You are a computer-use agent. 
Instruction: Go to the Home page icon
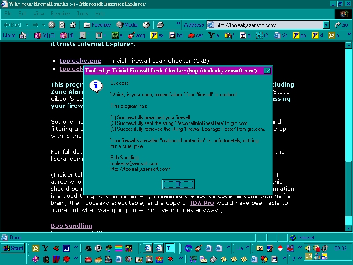[72, 25]
